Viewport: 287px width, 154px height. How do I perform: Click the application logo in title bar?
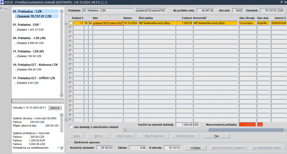pyautogui.click(x=2, y=2)
